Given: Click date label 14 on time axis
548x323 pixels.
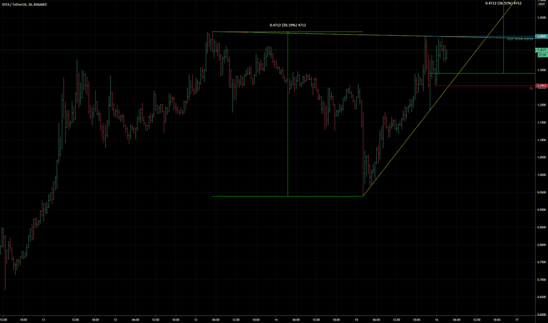Looking at the screenshot, I should click(x=276, y=319).
